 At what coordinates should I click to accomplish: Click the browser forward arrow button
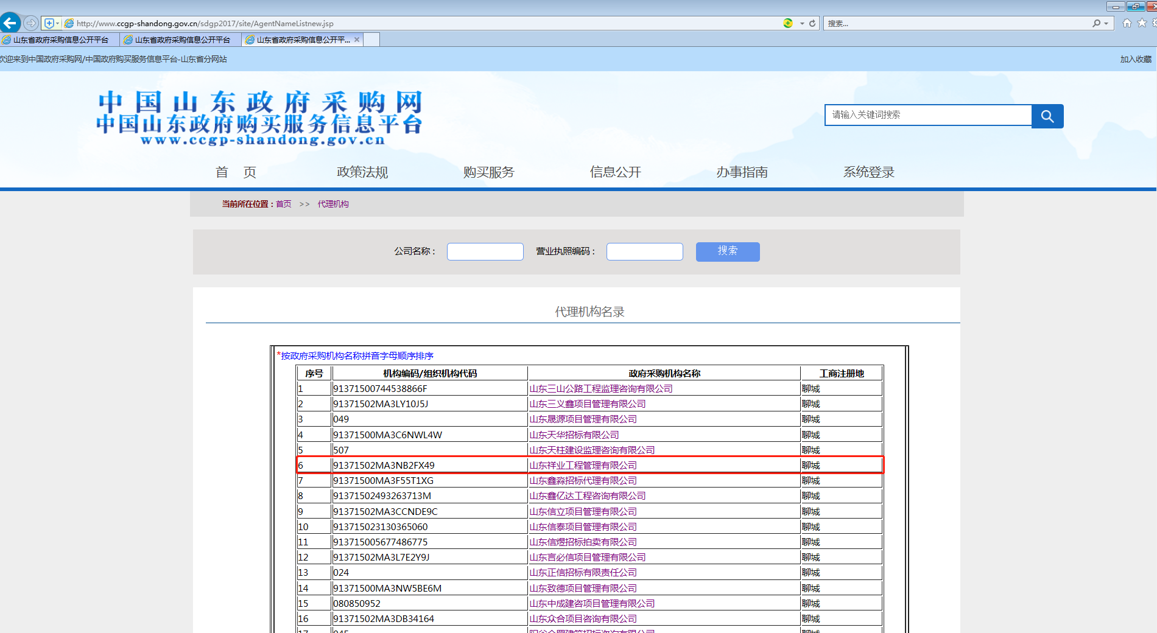(x=31, y=23)
